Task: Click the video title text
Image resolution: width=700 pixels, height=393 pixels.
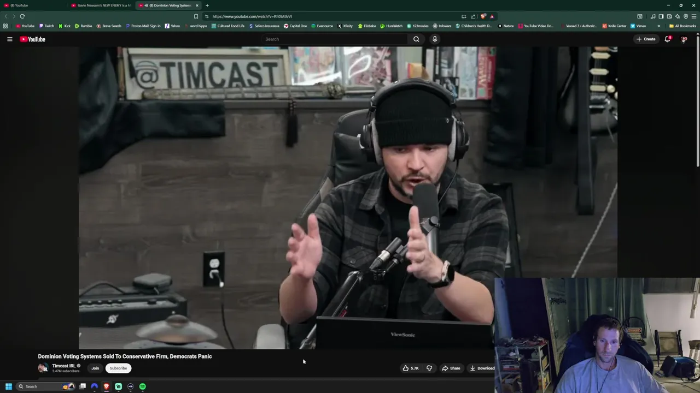Action: coord(125,356)
